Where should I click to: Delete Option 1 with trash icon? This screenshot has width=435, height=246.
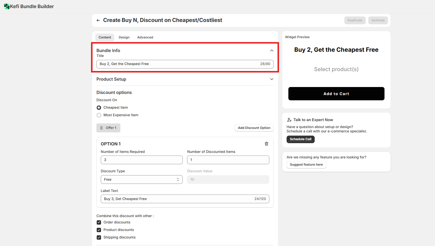pyautogui.click(x=266, y=144)
